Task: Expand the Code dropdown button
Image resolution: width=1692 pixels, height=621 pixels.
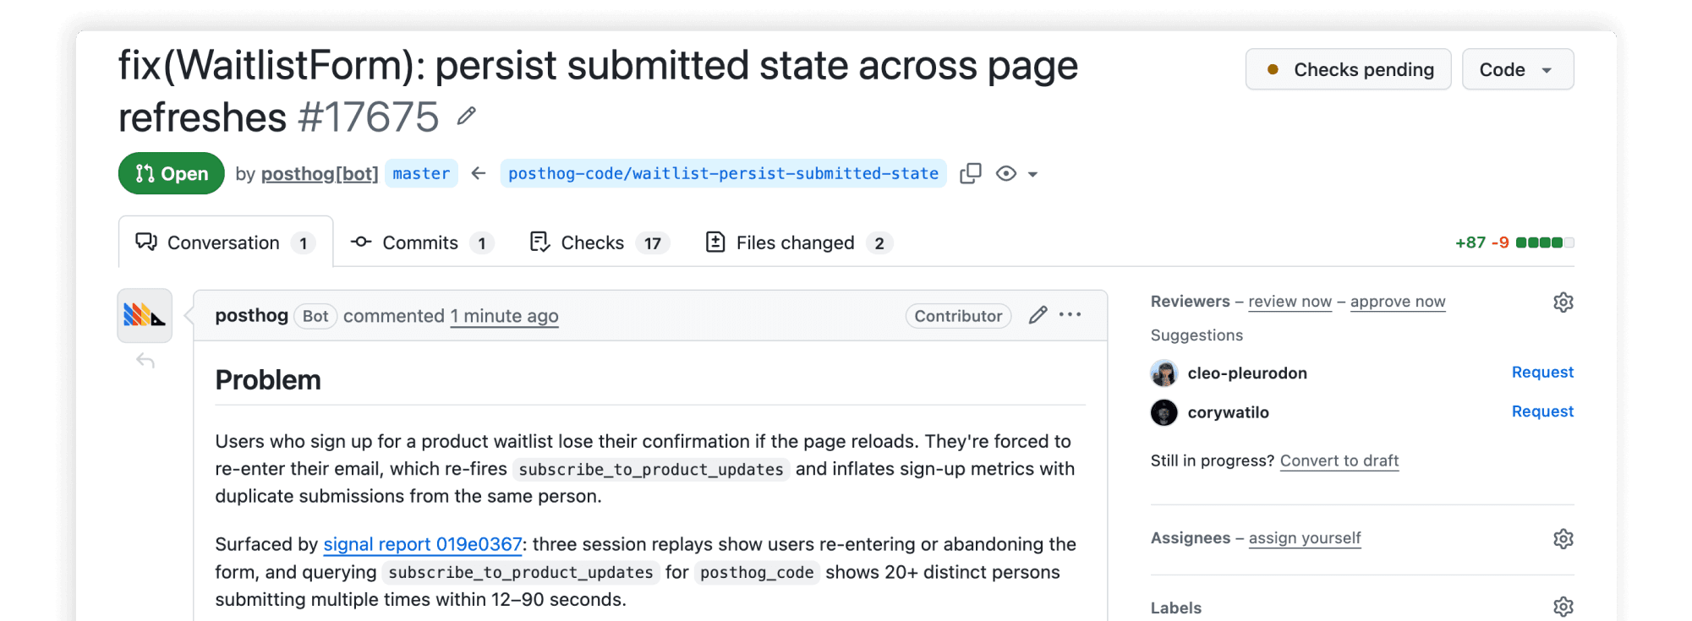Action: 1518,69
